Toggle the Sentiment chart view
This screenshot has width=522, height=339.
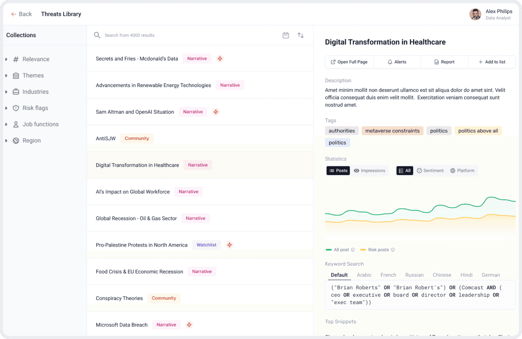pos(430,170)
